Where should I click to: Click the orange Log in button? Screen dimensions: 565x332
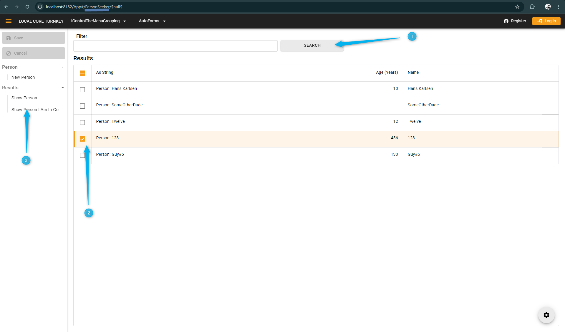click(546, 21)
